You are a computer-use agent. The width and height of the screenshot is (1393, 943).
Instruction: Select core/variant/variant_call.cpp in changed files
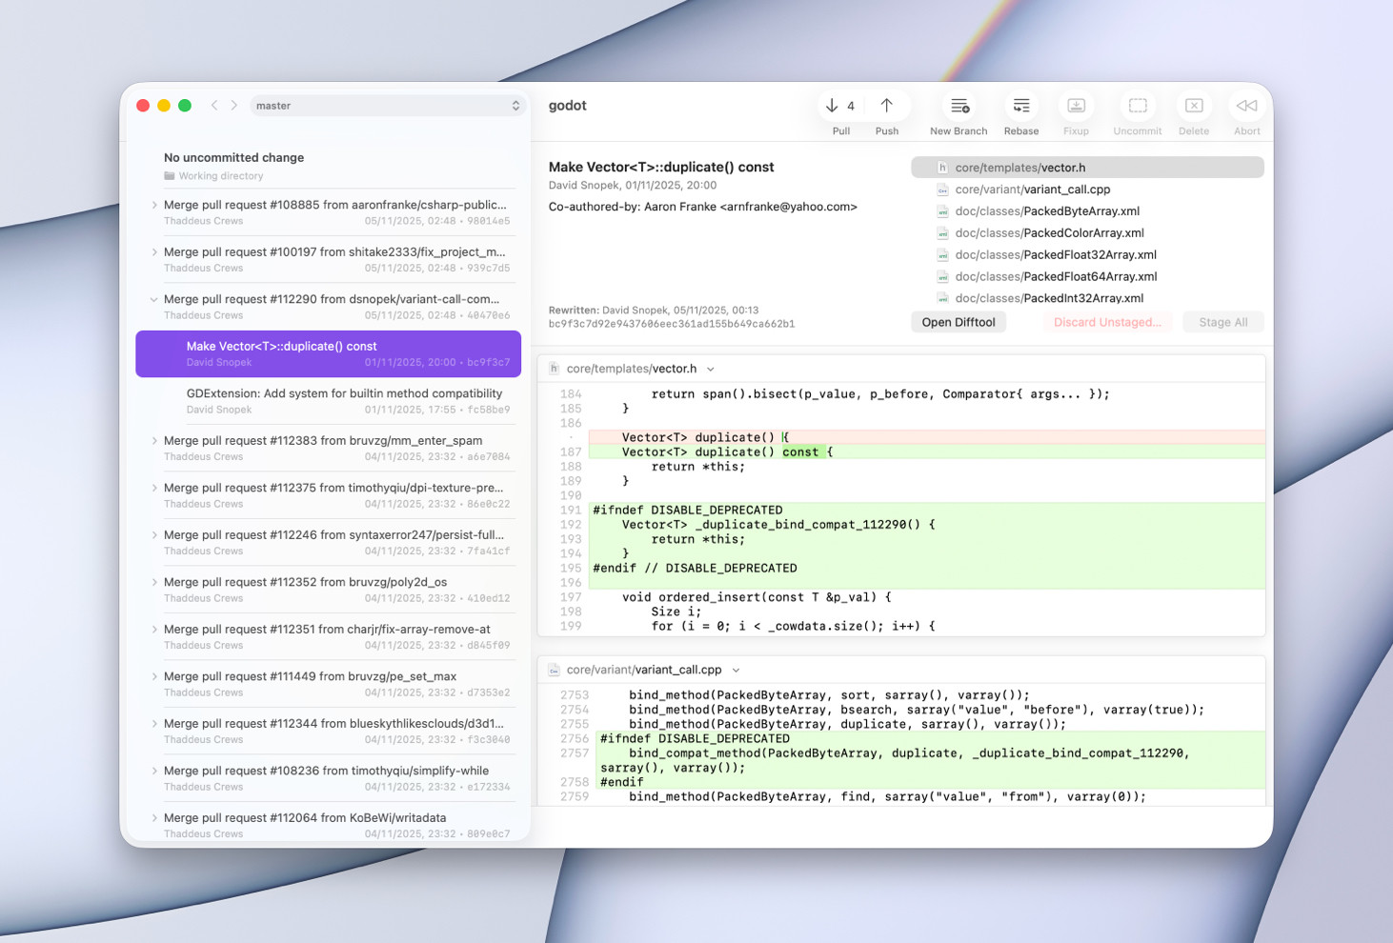[x=1087, y=190]
